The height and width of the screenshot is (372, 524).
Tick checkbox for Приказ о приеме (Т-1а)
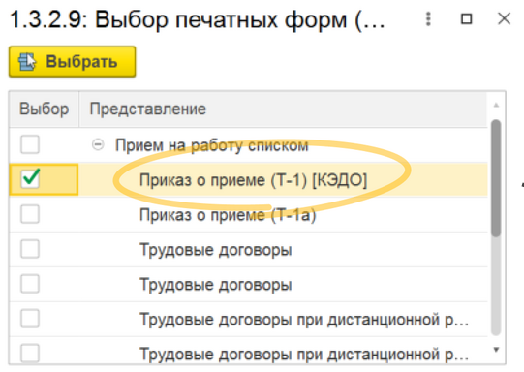(30, 214)
